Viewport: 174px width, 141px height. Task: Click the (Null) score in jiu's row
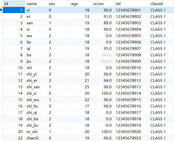click(103, 61)
